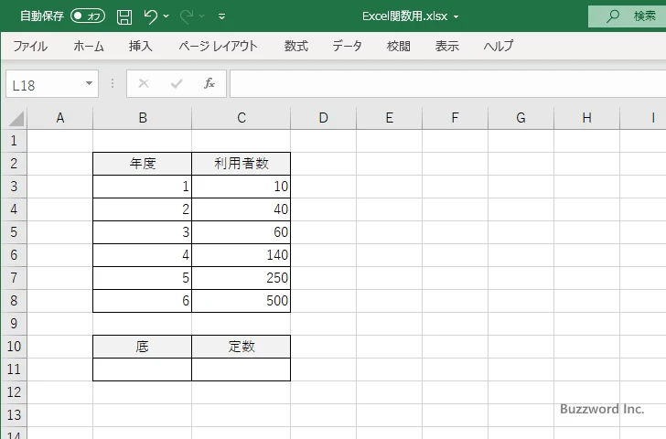Open the Excel関数用.xlsx title dropdown
This screenshot has height=439, width=666.
[457, 17]
